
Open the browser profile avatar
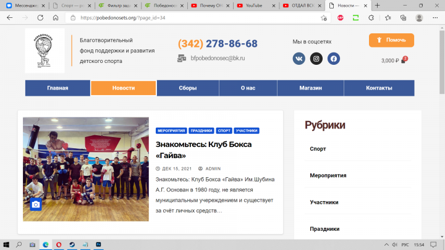point(419,17)
